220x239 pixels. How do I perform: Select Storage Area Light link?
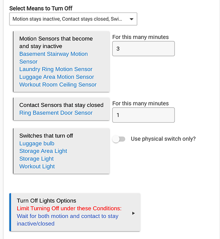(43, 151)
